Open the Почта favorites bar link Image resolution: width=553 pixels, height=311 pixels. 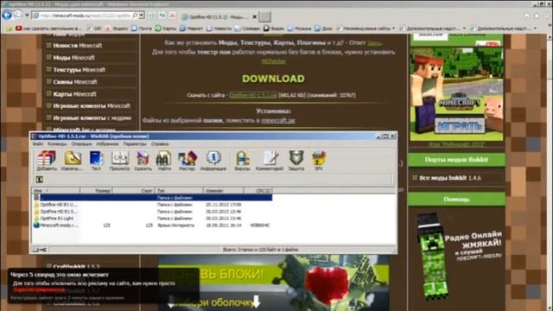click(142, 29)
